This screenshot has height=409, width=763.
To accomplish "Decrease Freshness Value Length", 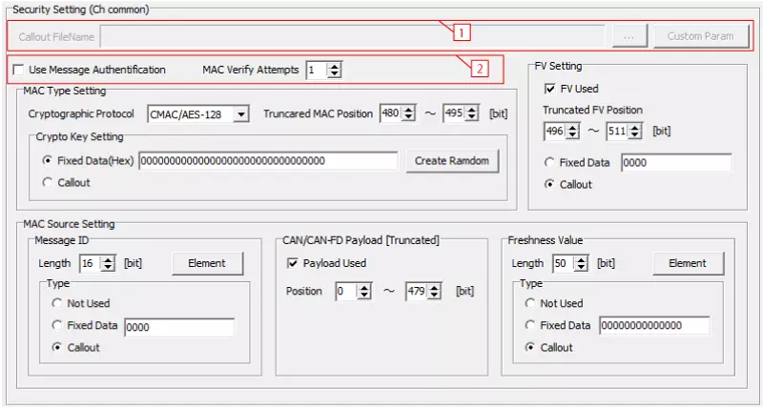I will click(x=581, y=268).
